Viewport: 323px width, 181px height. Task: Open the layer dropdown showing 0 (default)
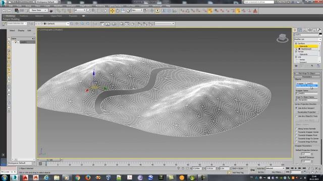click(x=52, y=24)
